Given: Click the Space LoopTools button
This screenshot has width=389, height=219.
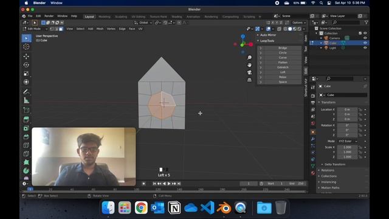Looking at the screenshot, I should point(283,82).
